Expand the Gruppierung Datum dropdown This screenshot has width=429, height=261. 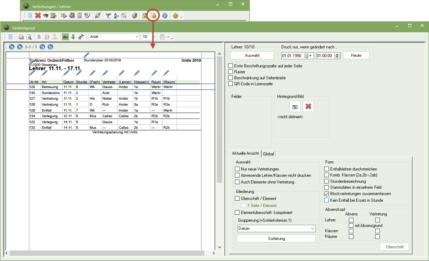pos(313,228)
